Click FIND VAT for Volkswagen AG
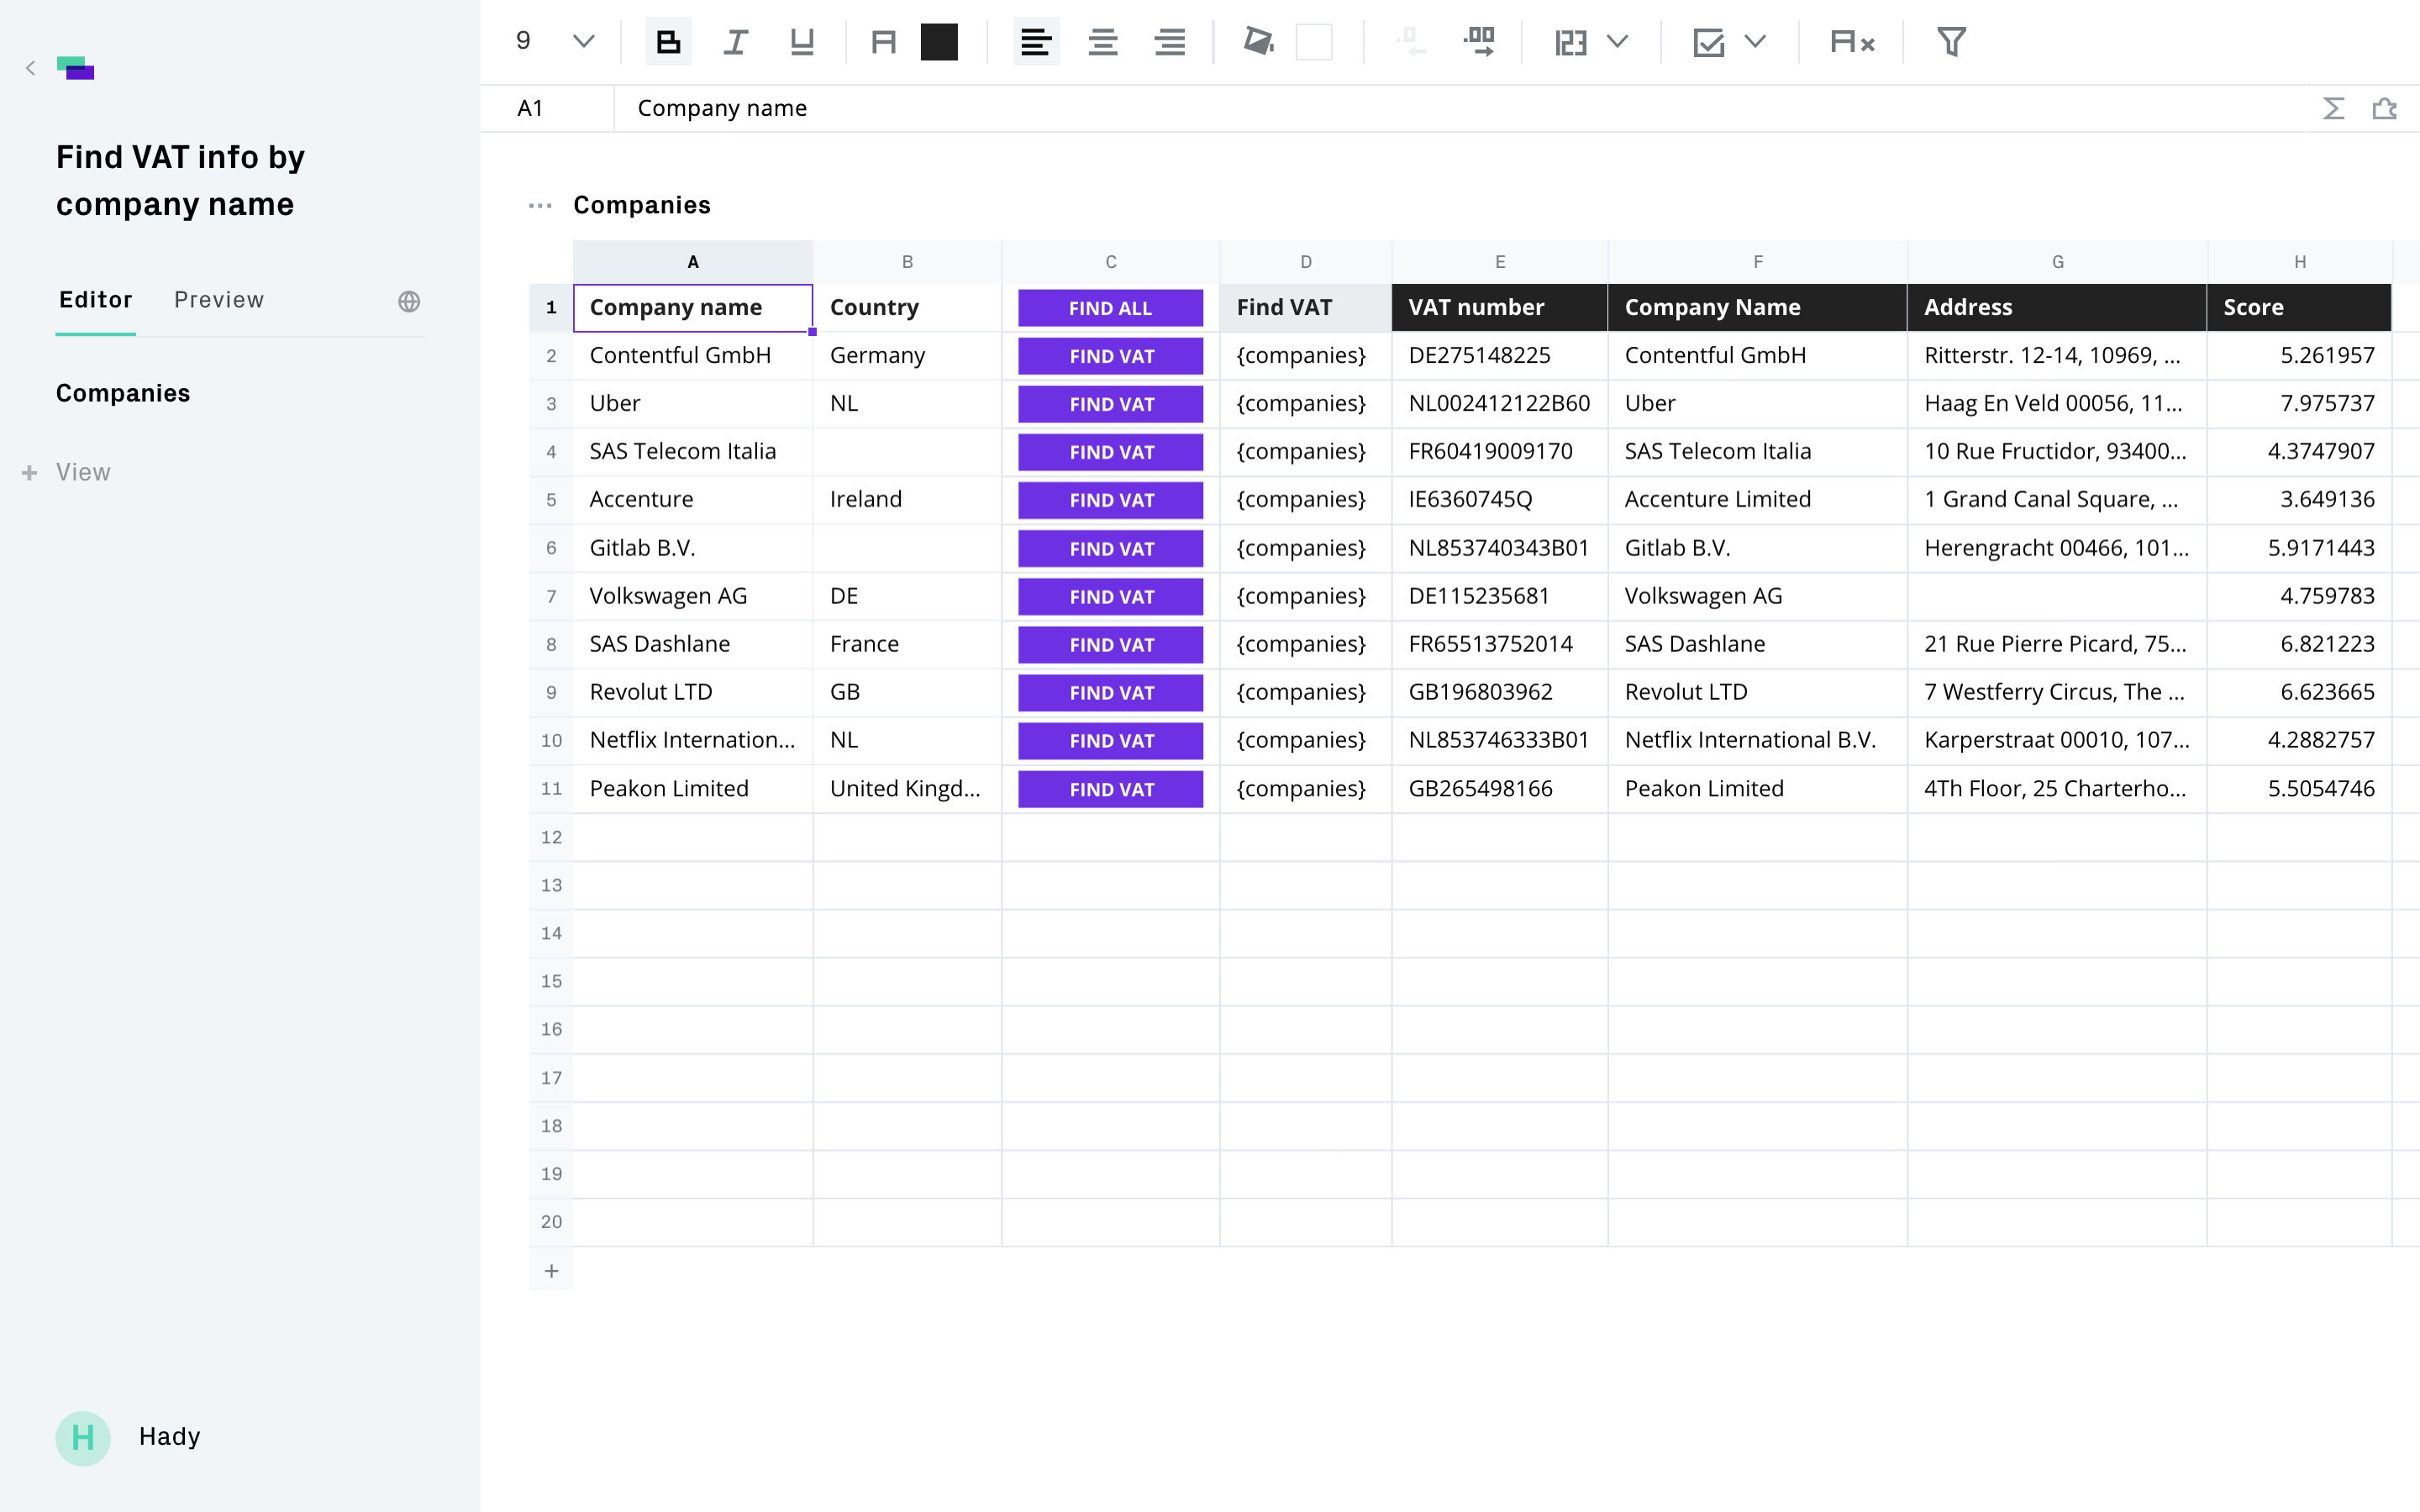This screenshot has height=1512, width=2420. click(x=1110, y=596)
